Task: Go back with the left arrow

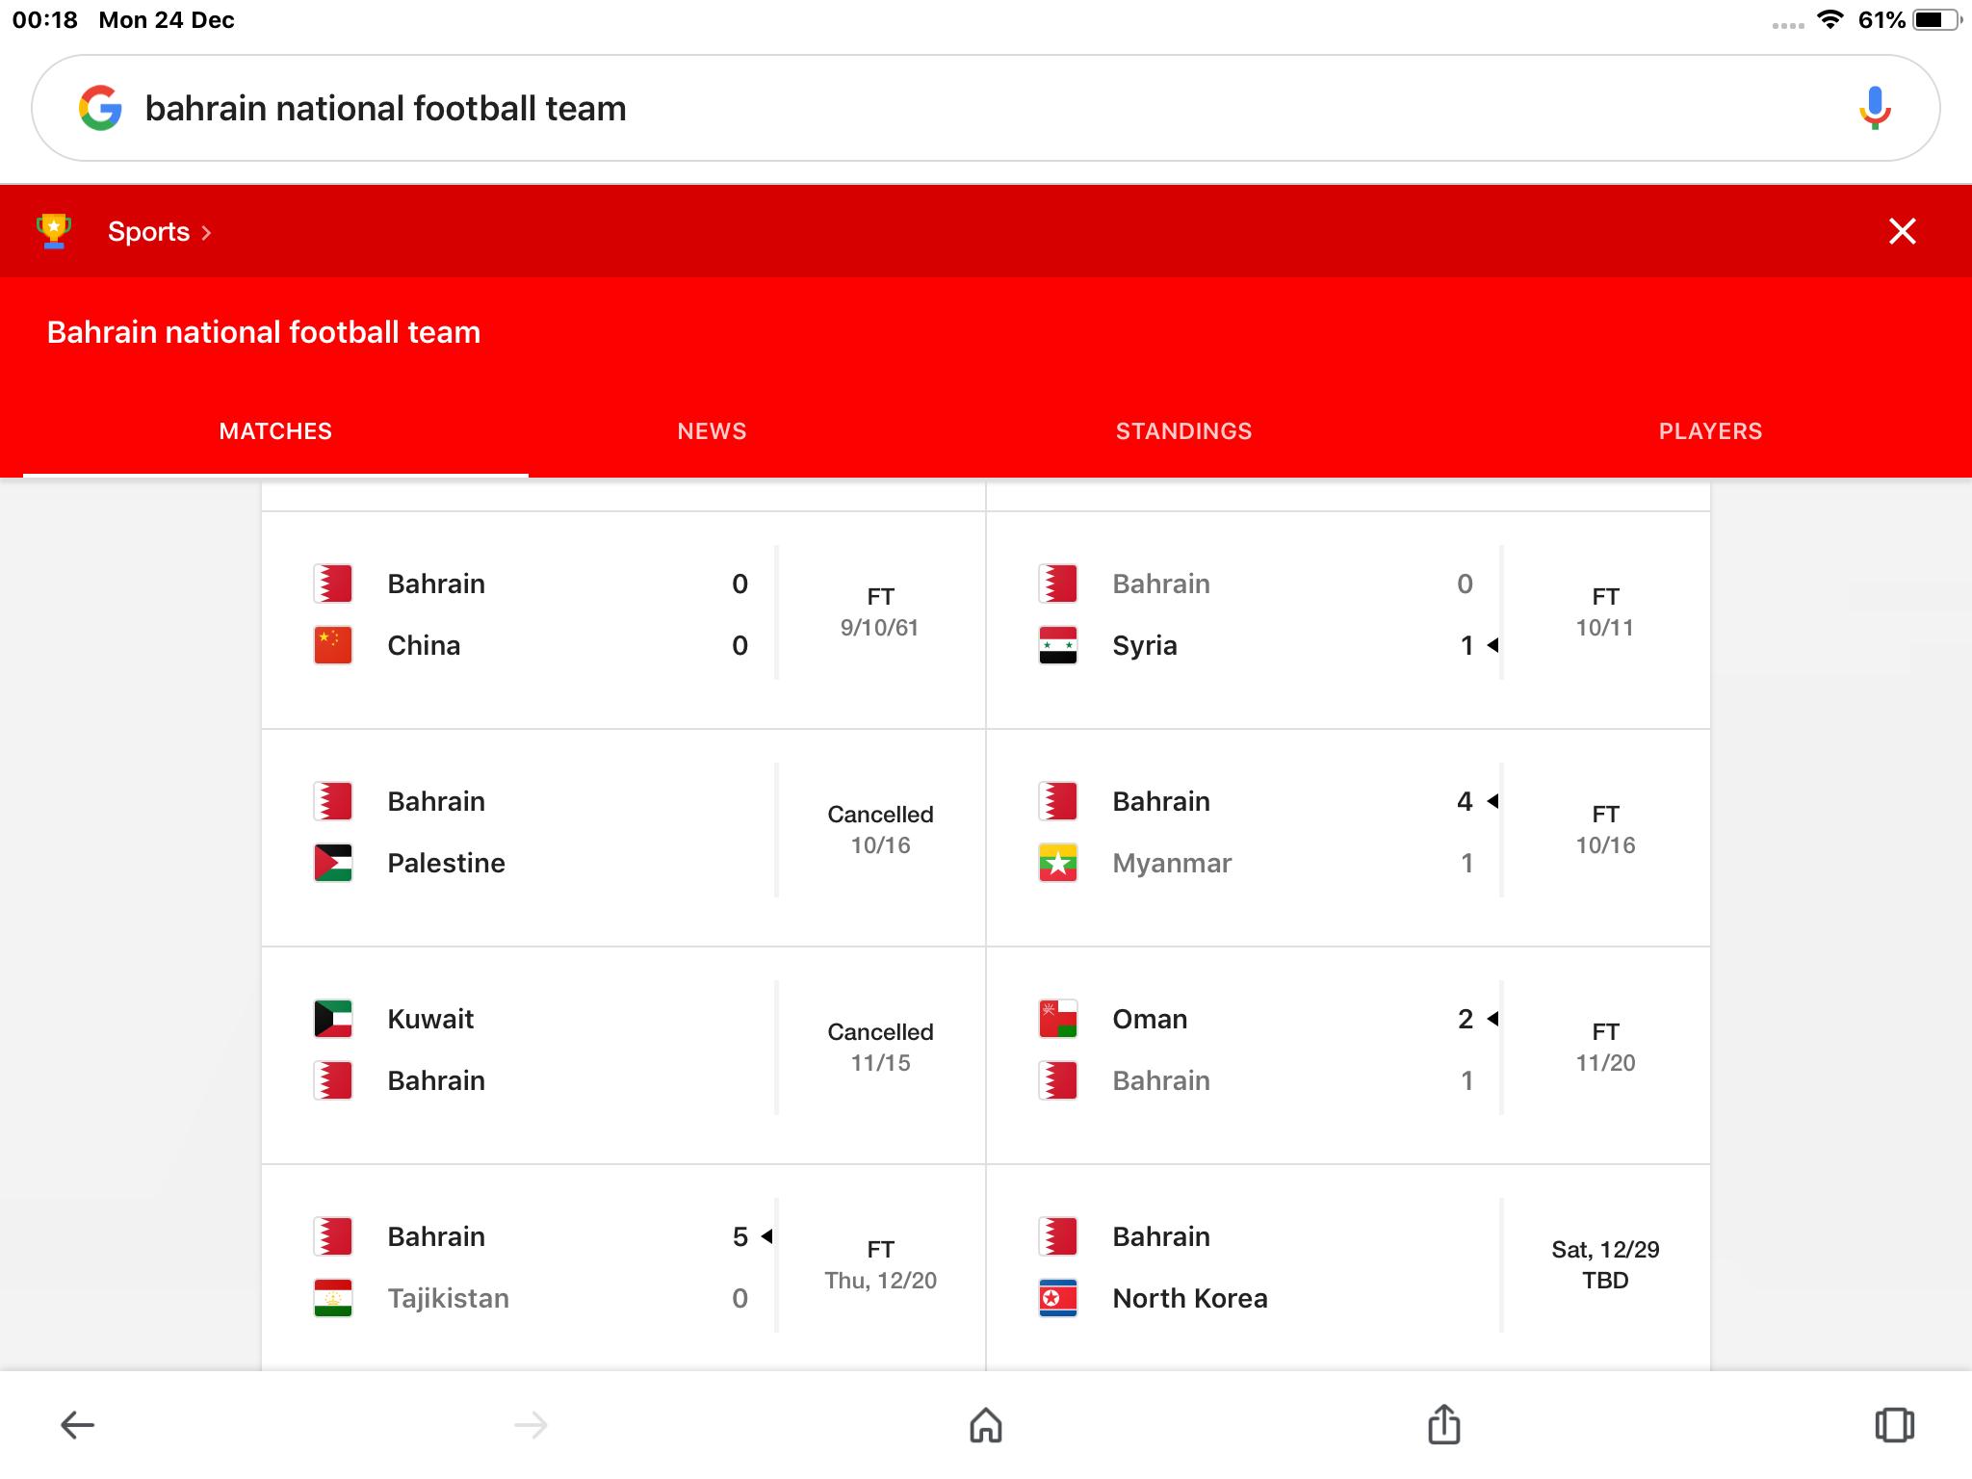Action: click(77, 1425)
